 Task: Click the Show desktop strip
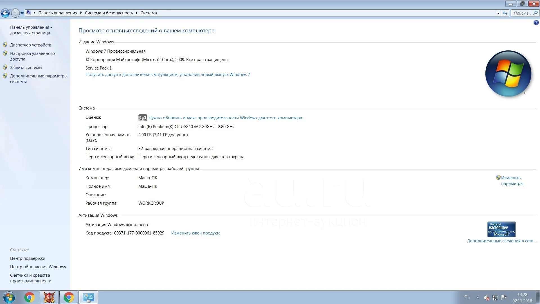[x=537, y=297]
